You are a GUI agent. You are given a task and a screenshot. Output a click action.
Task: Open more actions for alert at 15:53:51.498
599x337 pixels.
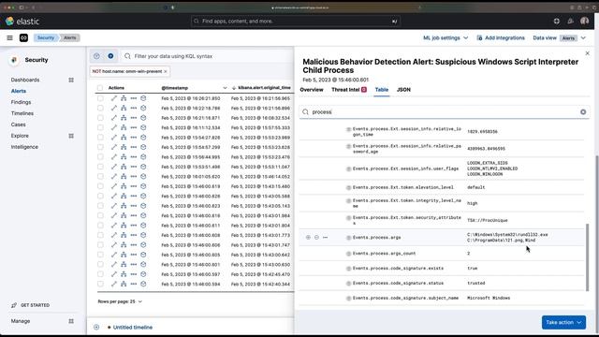[x=133, y=167]
